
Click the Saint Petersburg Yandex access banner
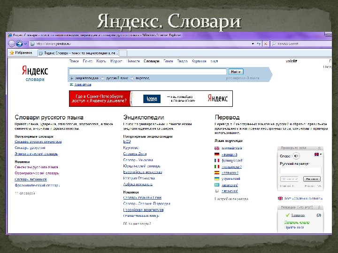tap(151, 98)
